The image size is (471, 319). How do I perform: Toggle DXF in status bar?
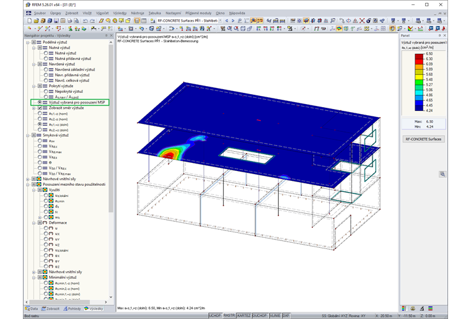pos(286,316)
